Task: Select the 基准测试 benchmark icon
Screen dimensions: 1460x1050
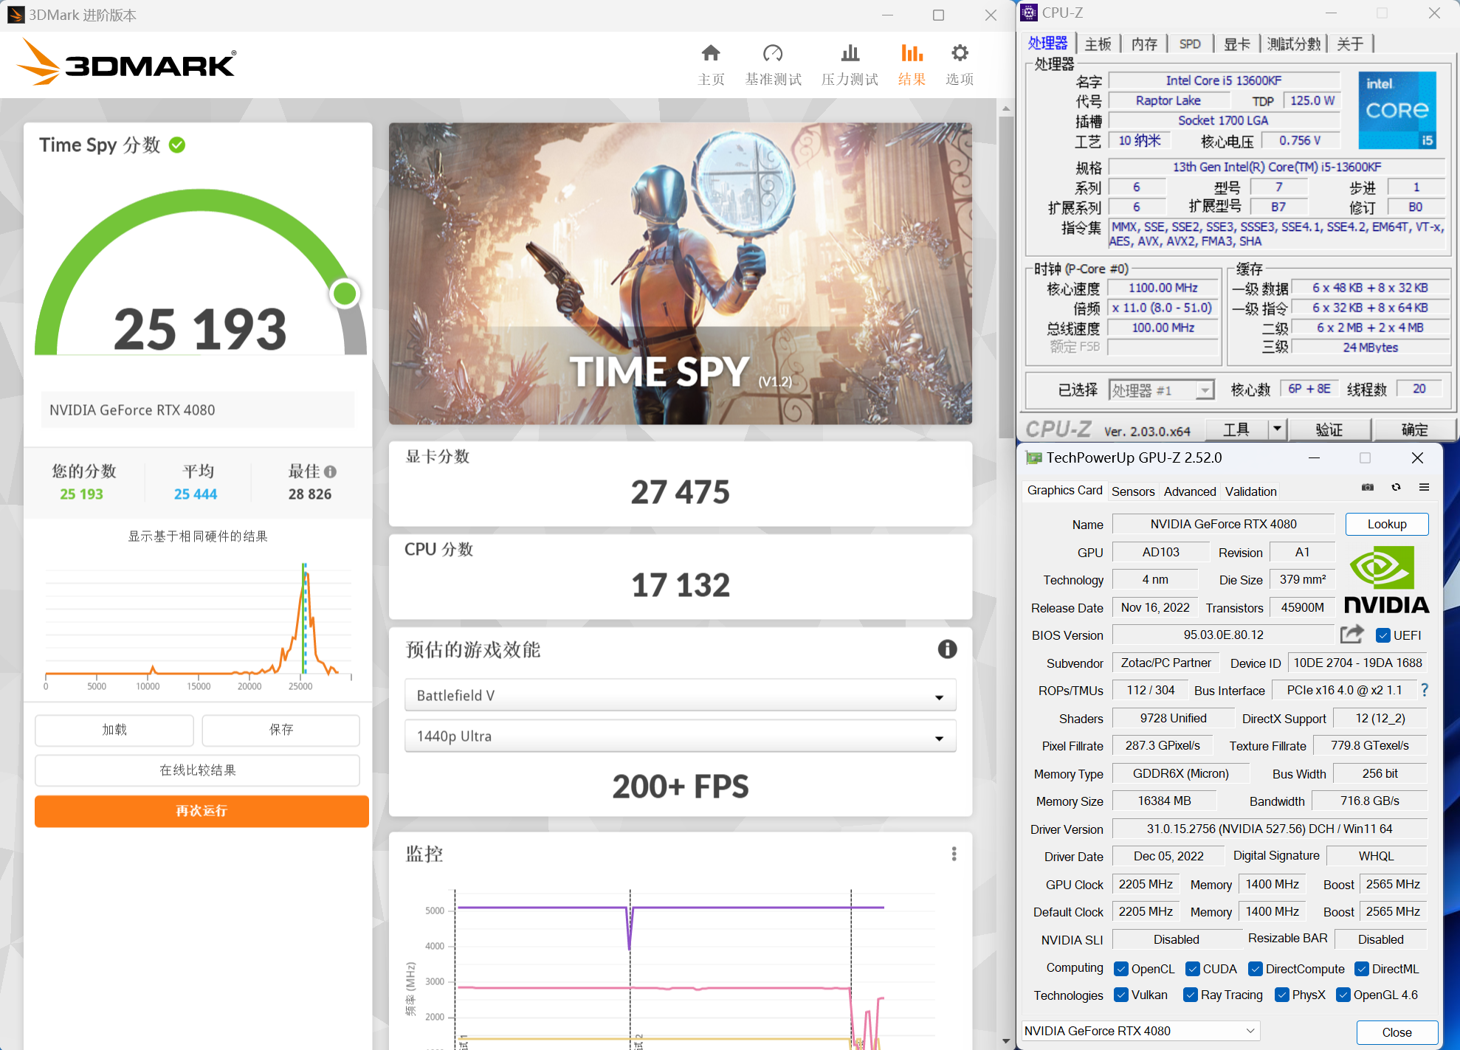Action: tap(773, 63)
